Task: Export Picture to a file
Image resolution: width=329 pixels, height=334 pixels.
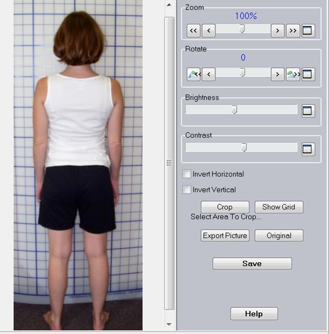Action: [x=225, y=235]
